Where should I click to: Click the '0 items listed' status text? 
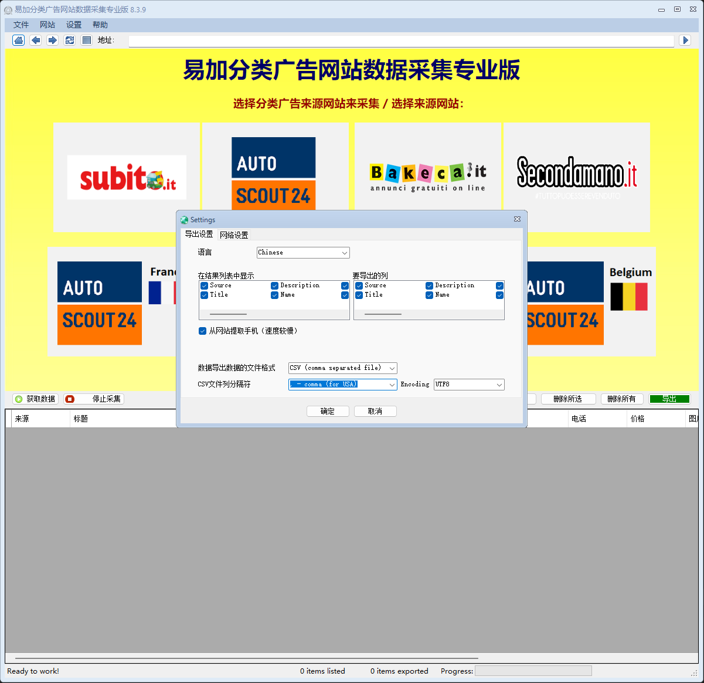tap(322, 671)
